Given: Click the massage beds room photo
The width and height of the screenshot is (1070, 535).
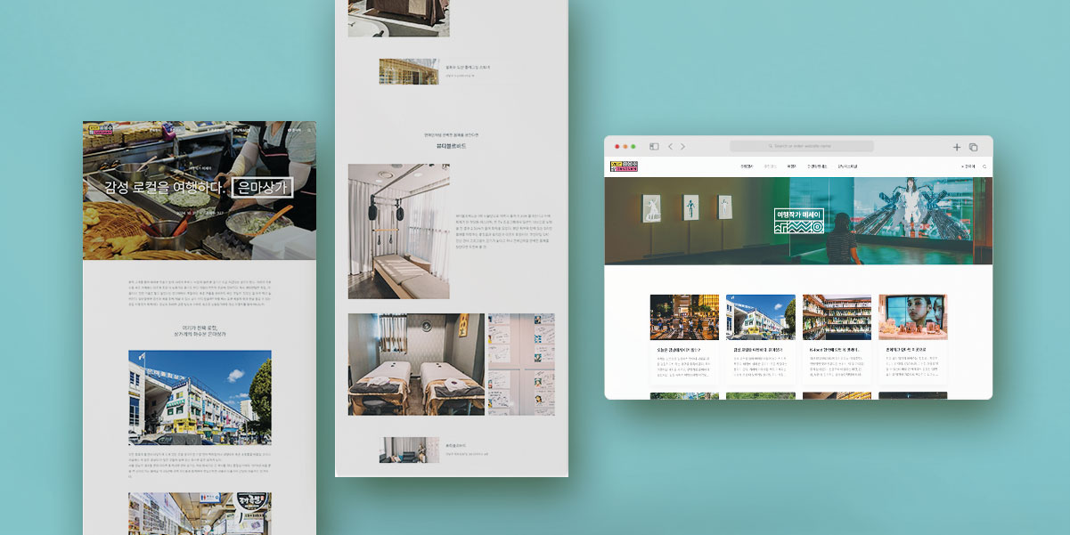Looking at the screenshot, I should (x=416, y=364).
